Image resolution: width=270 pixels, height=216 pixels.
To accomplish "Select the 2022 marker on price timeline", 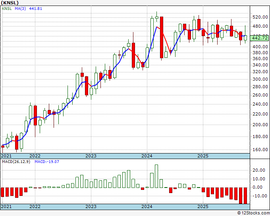I will (35, 156).
